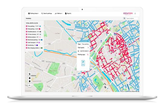Image resolution: width=164 pixels, height=111 pixels.
Task: Click the Id number row in popup
Action: pyautogui.click(x=83, y=51)
